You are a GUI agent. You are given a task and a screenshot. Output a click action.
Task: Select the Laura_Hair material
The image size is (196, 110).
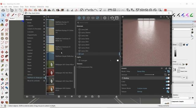85,36
